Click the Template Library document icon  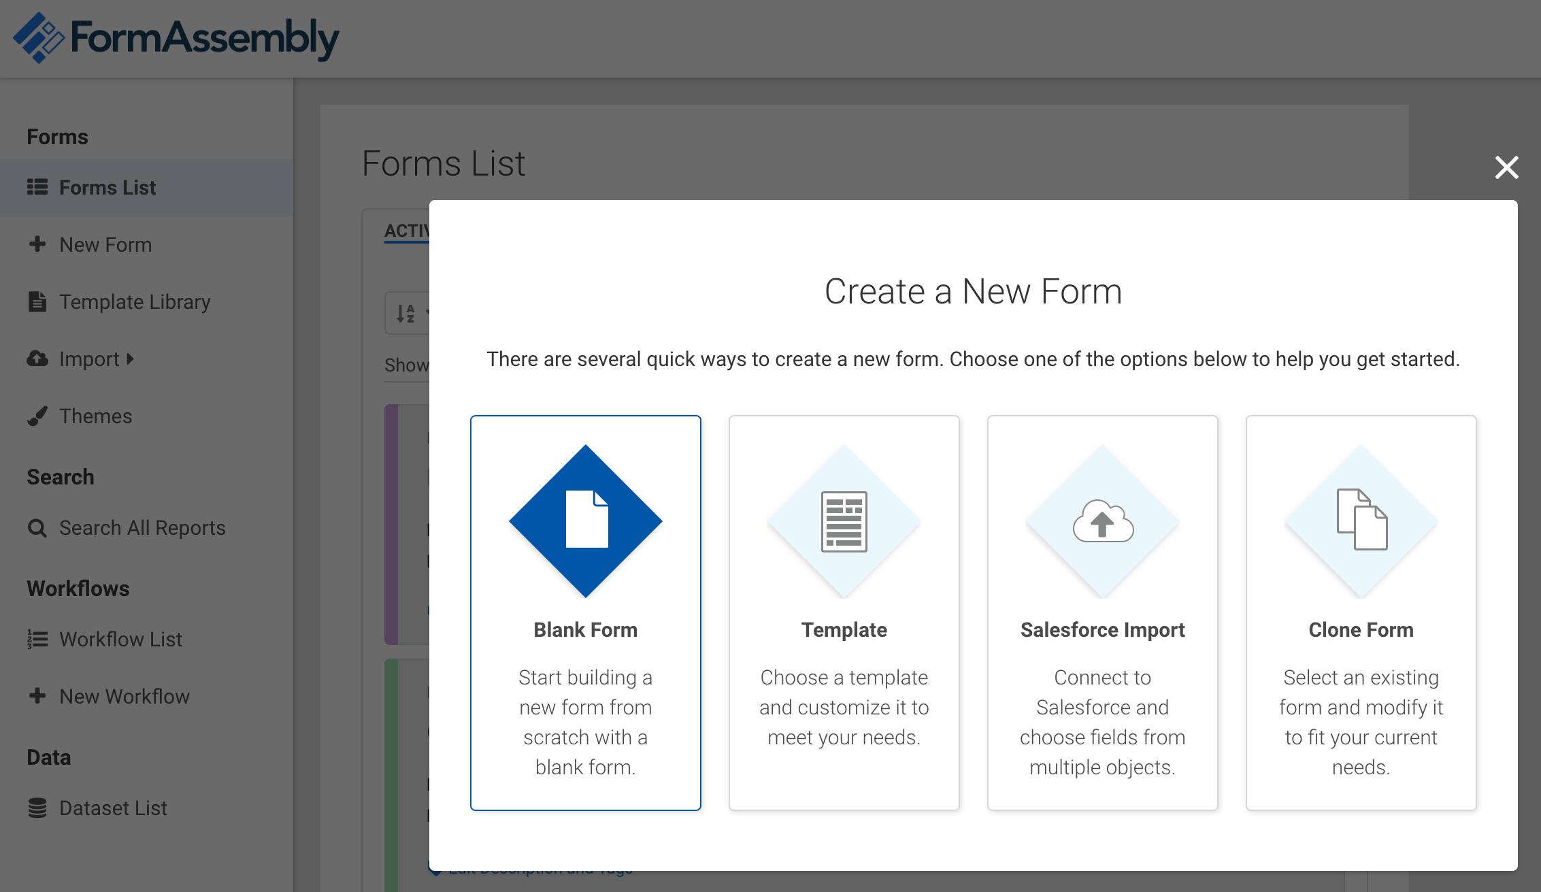[37, 301]
